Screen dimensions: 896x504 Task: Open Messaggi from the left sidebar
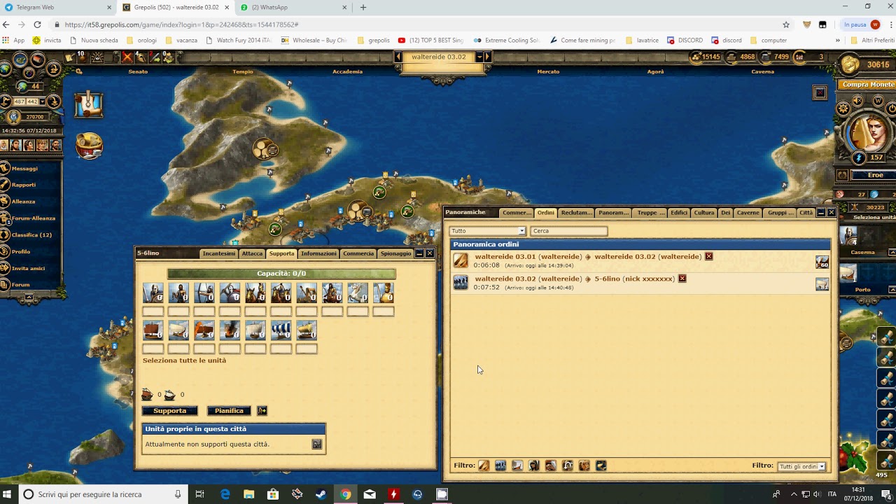tap(24, 168)
